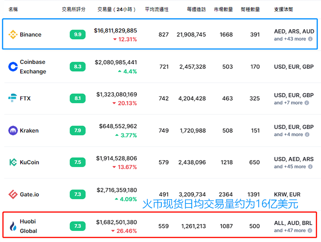Sort by 交易所評分 column header
Image resolution: width=321 pixels, height=242 pixels.
pyautogui.click(x=74, y=9)
